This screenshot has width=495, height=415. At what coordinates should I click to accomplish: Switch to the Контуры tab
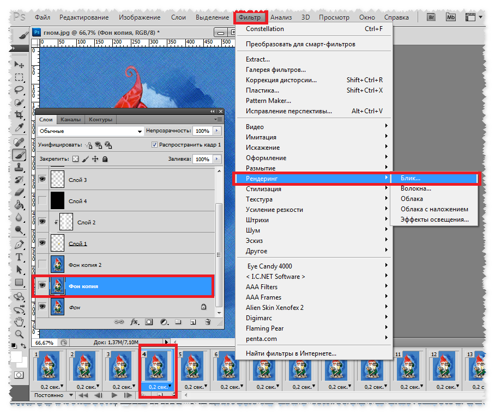[x=100, y=119]
